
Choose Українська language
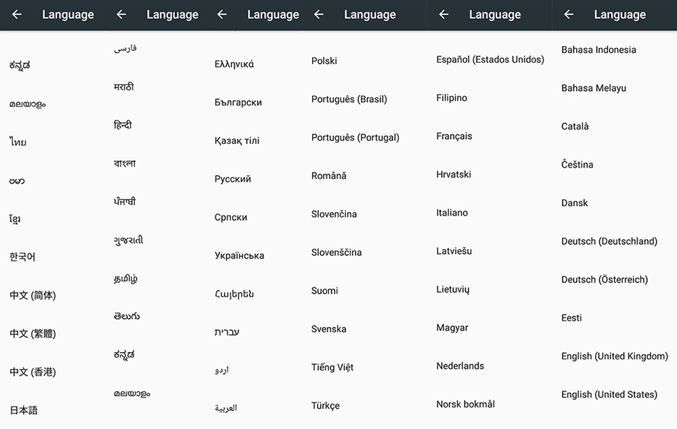click(239, 255)
